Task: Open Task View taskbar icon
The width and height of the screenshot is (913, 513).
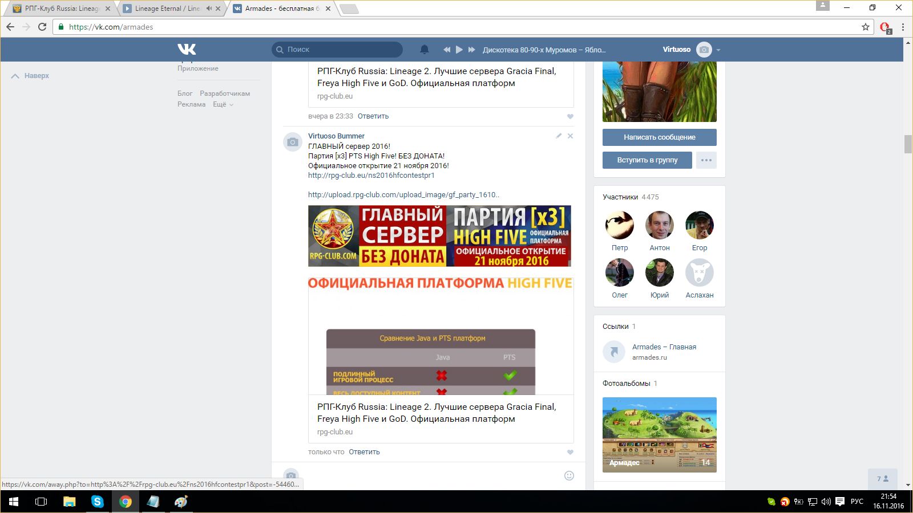Action: (x=42, y=502)
